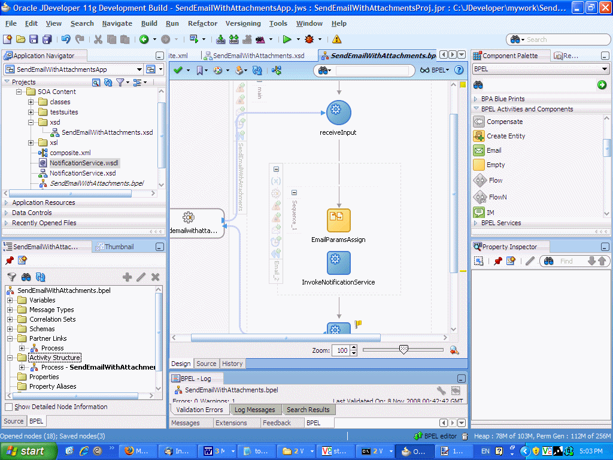
Task: Expand the Variables tree node
Action: click(10, 300)
